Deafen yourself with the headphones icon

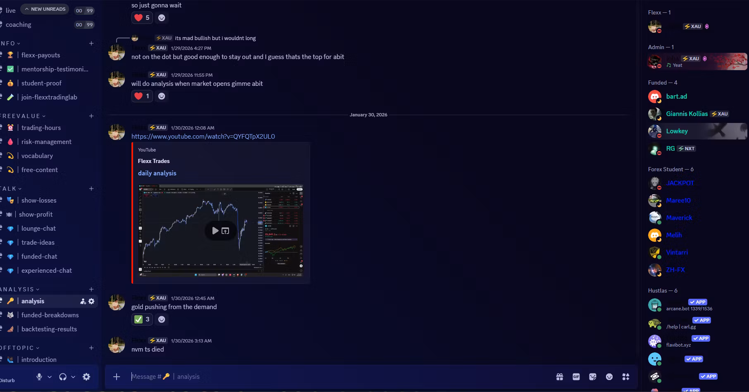click(x=63, y=377)
